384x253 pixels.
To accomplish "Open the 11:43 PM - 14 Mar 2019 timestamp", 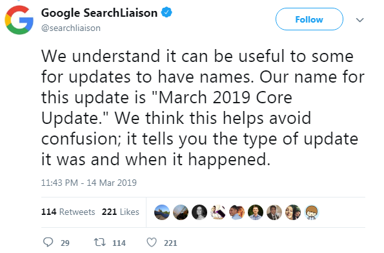I will (89, 183).
